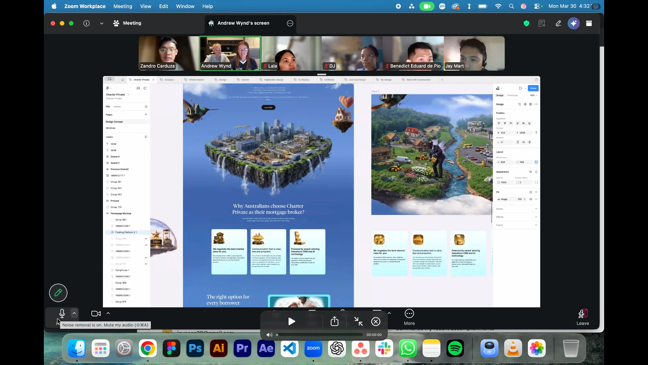Add a new page in Figma's Pages section

(x=146, y=115)
